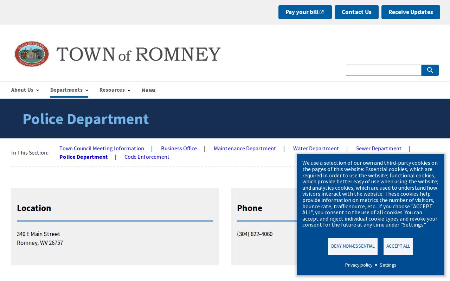The height and width of the screenshot is (281, 450).
Task: Click the Phone card heading
Action: coord(250,208)
